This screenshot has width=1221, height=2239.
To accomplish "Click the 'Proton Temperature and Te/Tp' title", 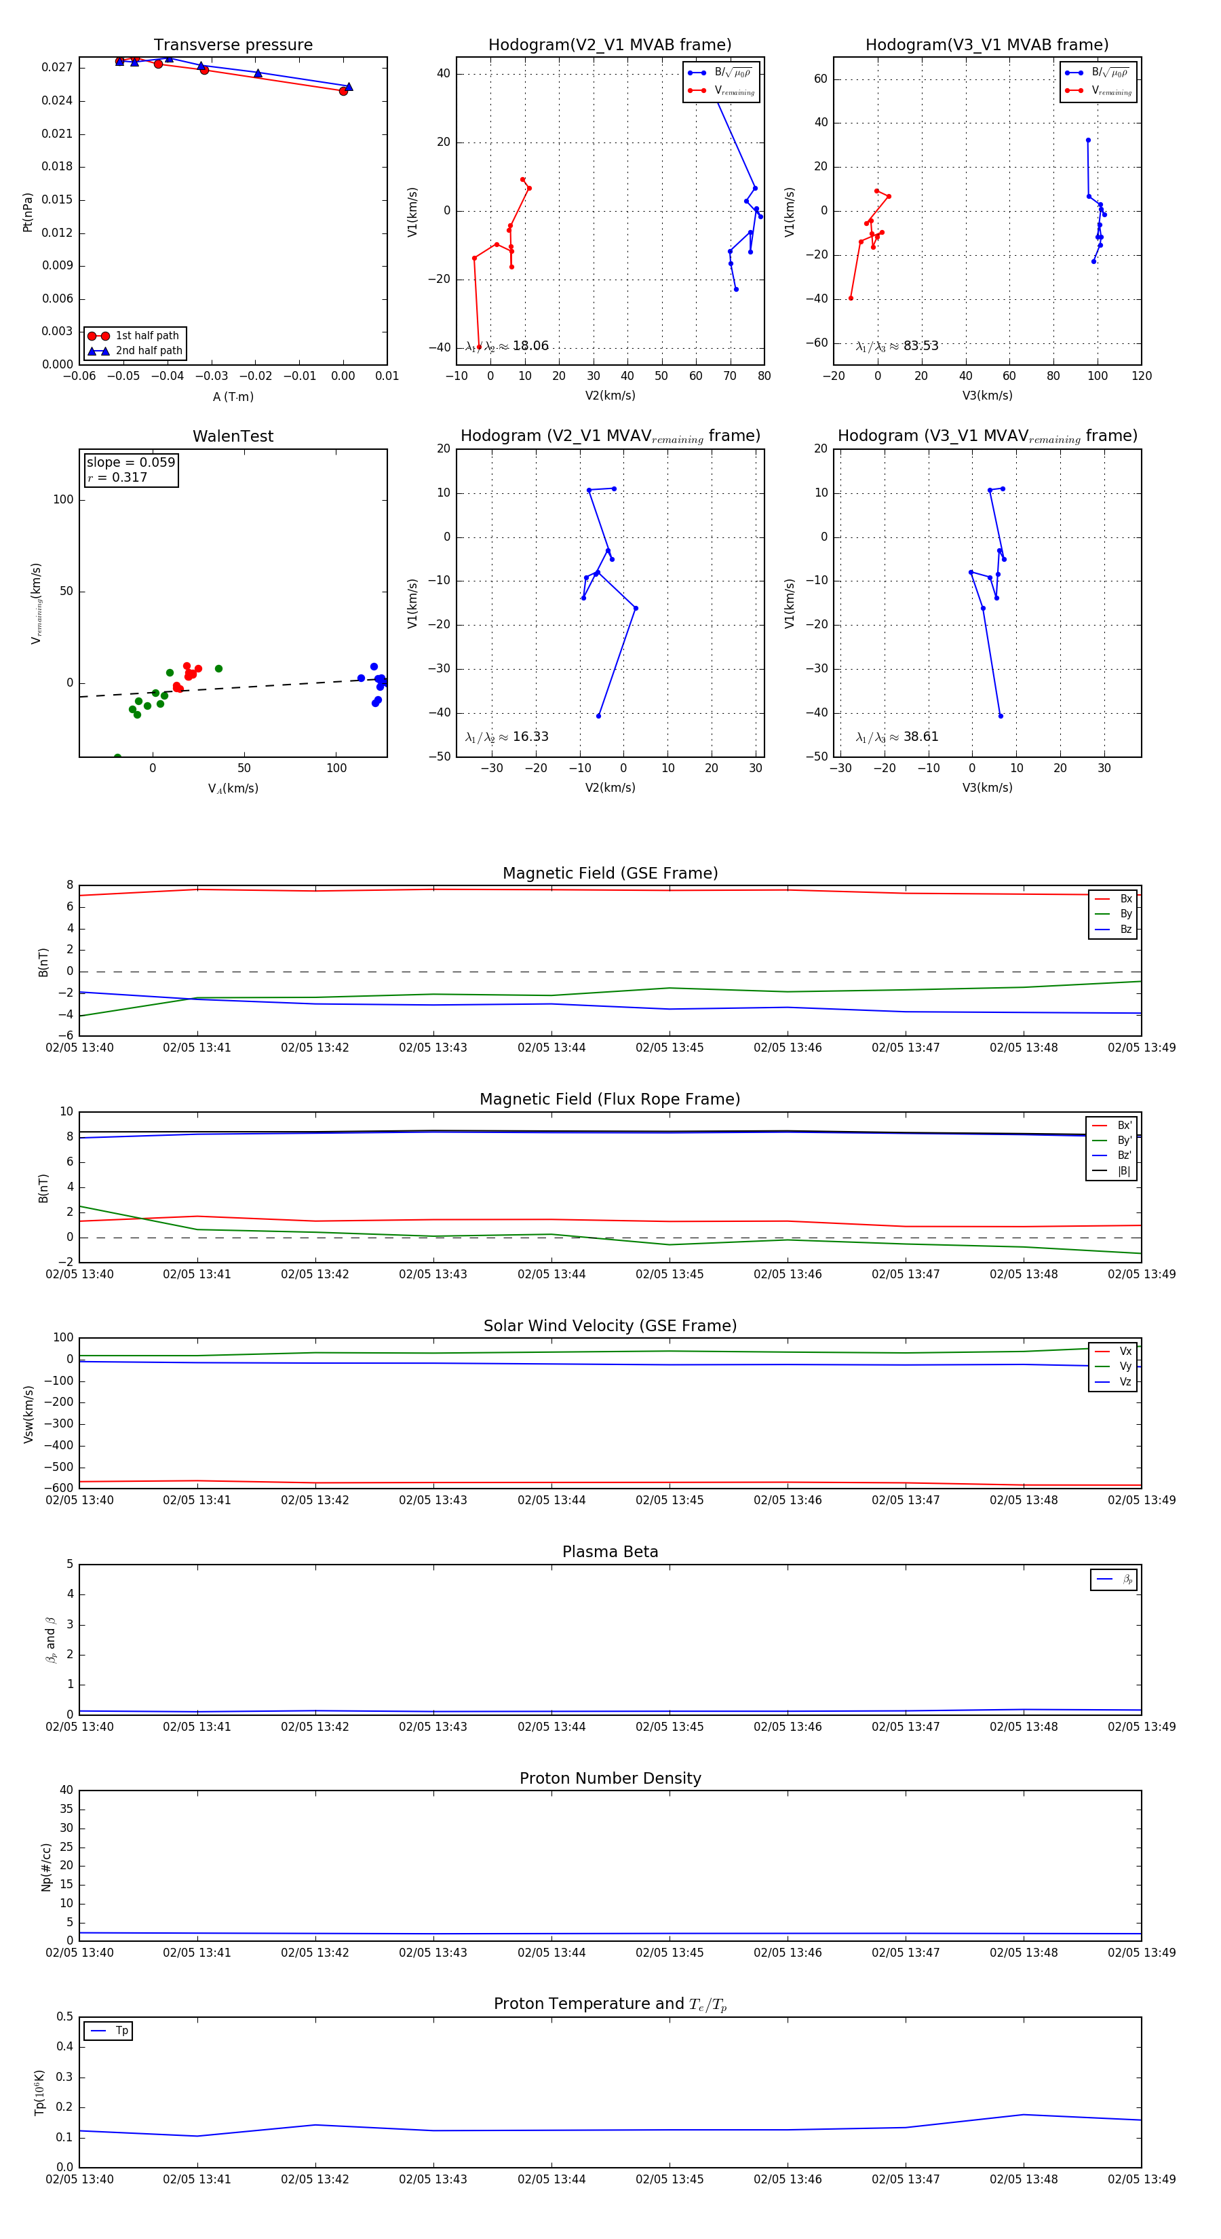I will (610, 2004).
